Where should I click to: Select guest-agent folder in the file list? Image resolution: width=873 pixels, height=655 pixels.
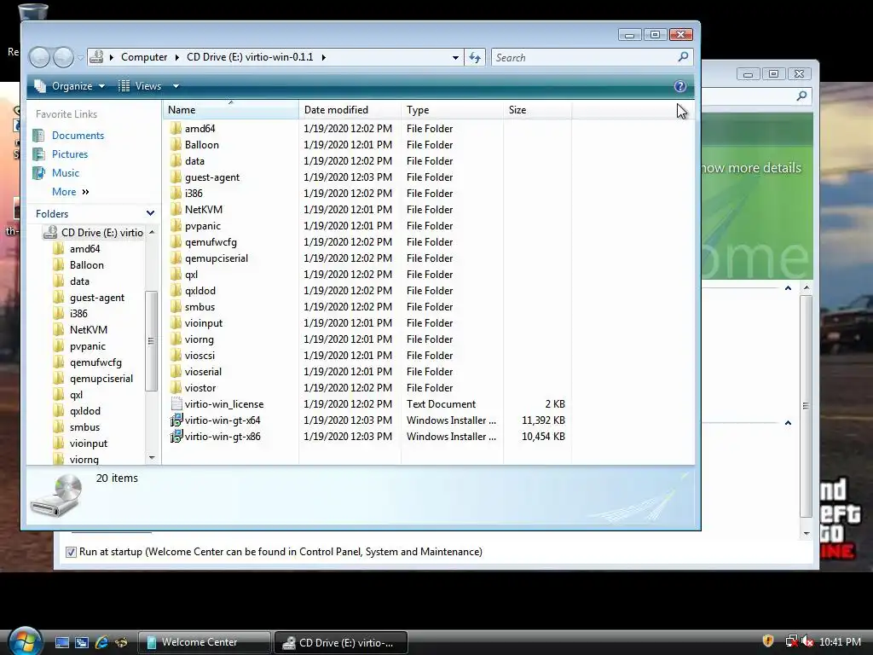pyautogui.click(x=212, y=177)
